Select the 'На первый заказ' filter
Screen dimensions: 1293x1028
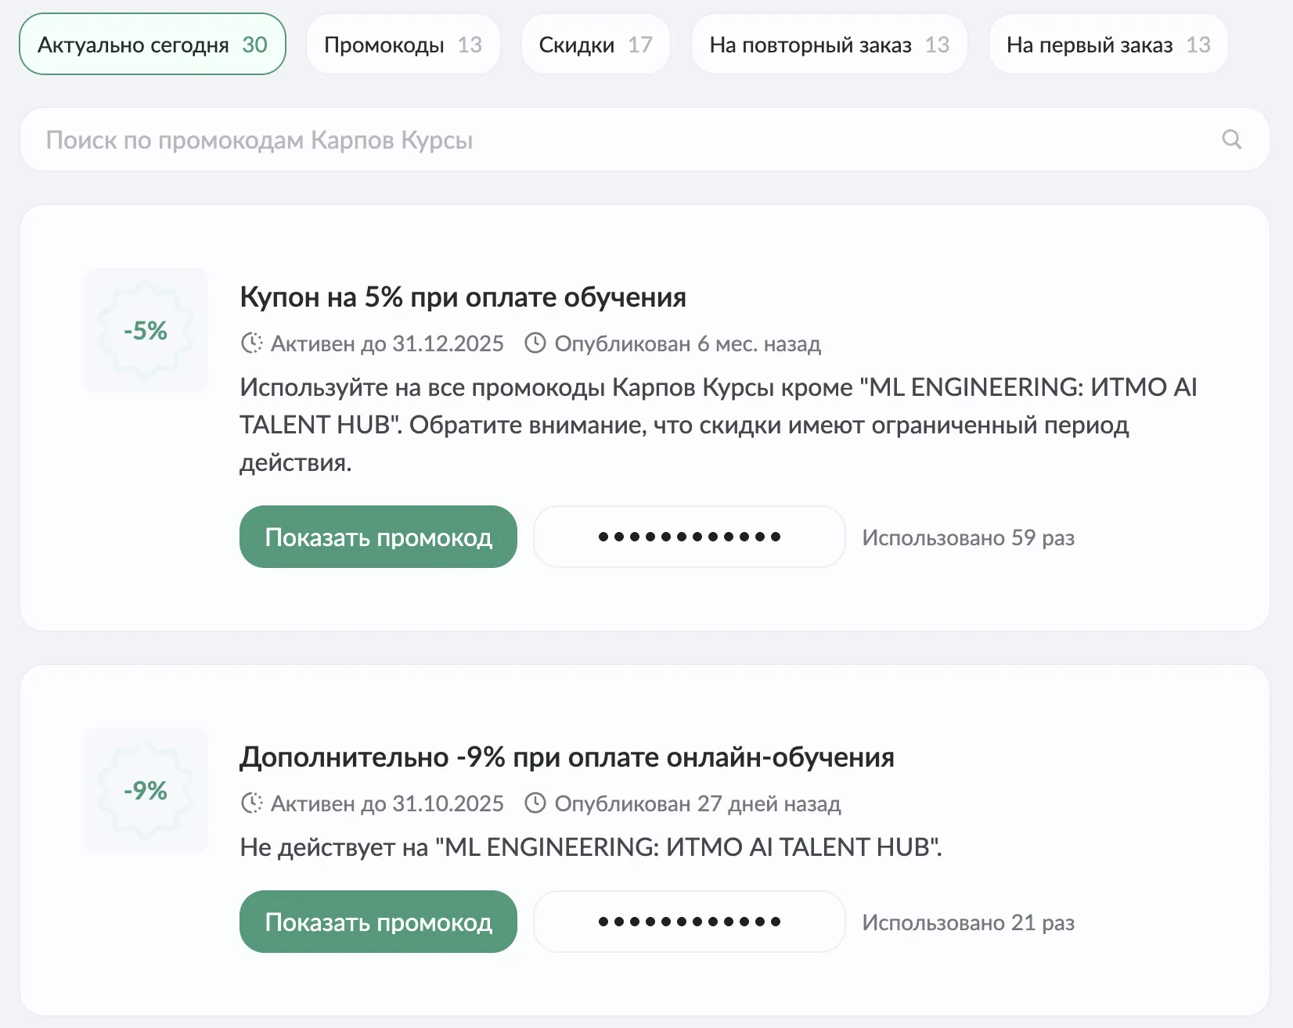coord(1107,44)
